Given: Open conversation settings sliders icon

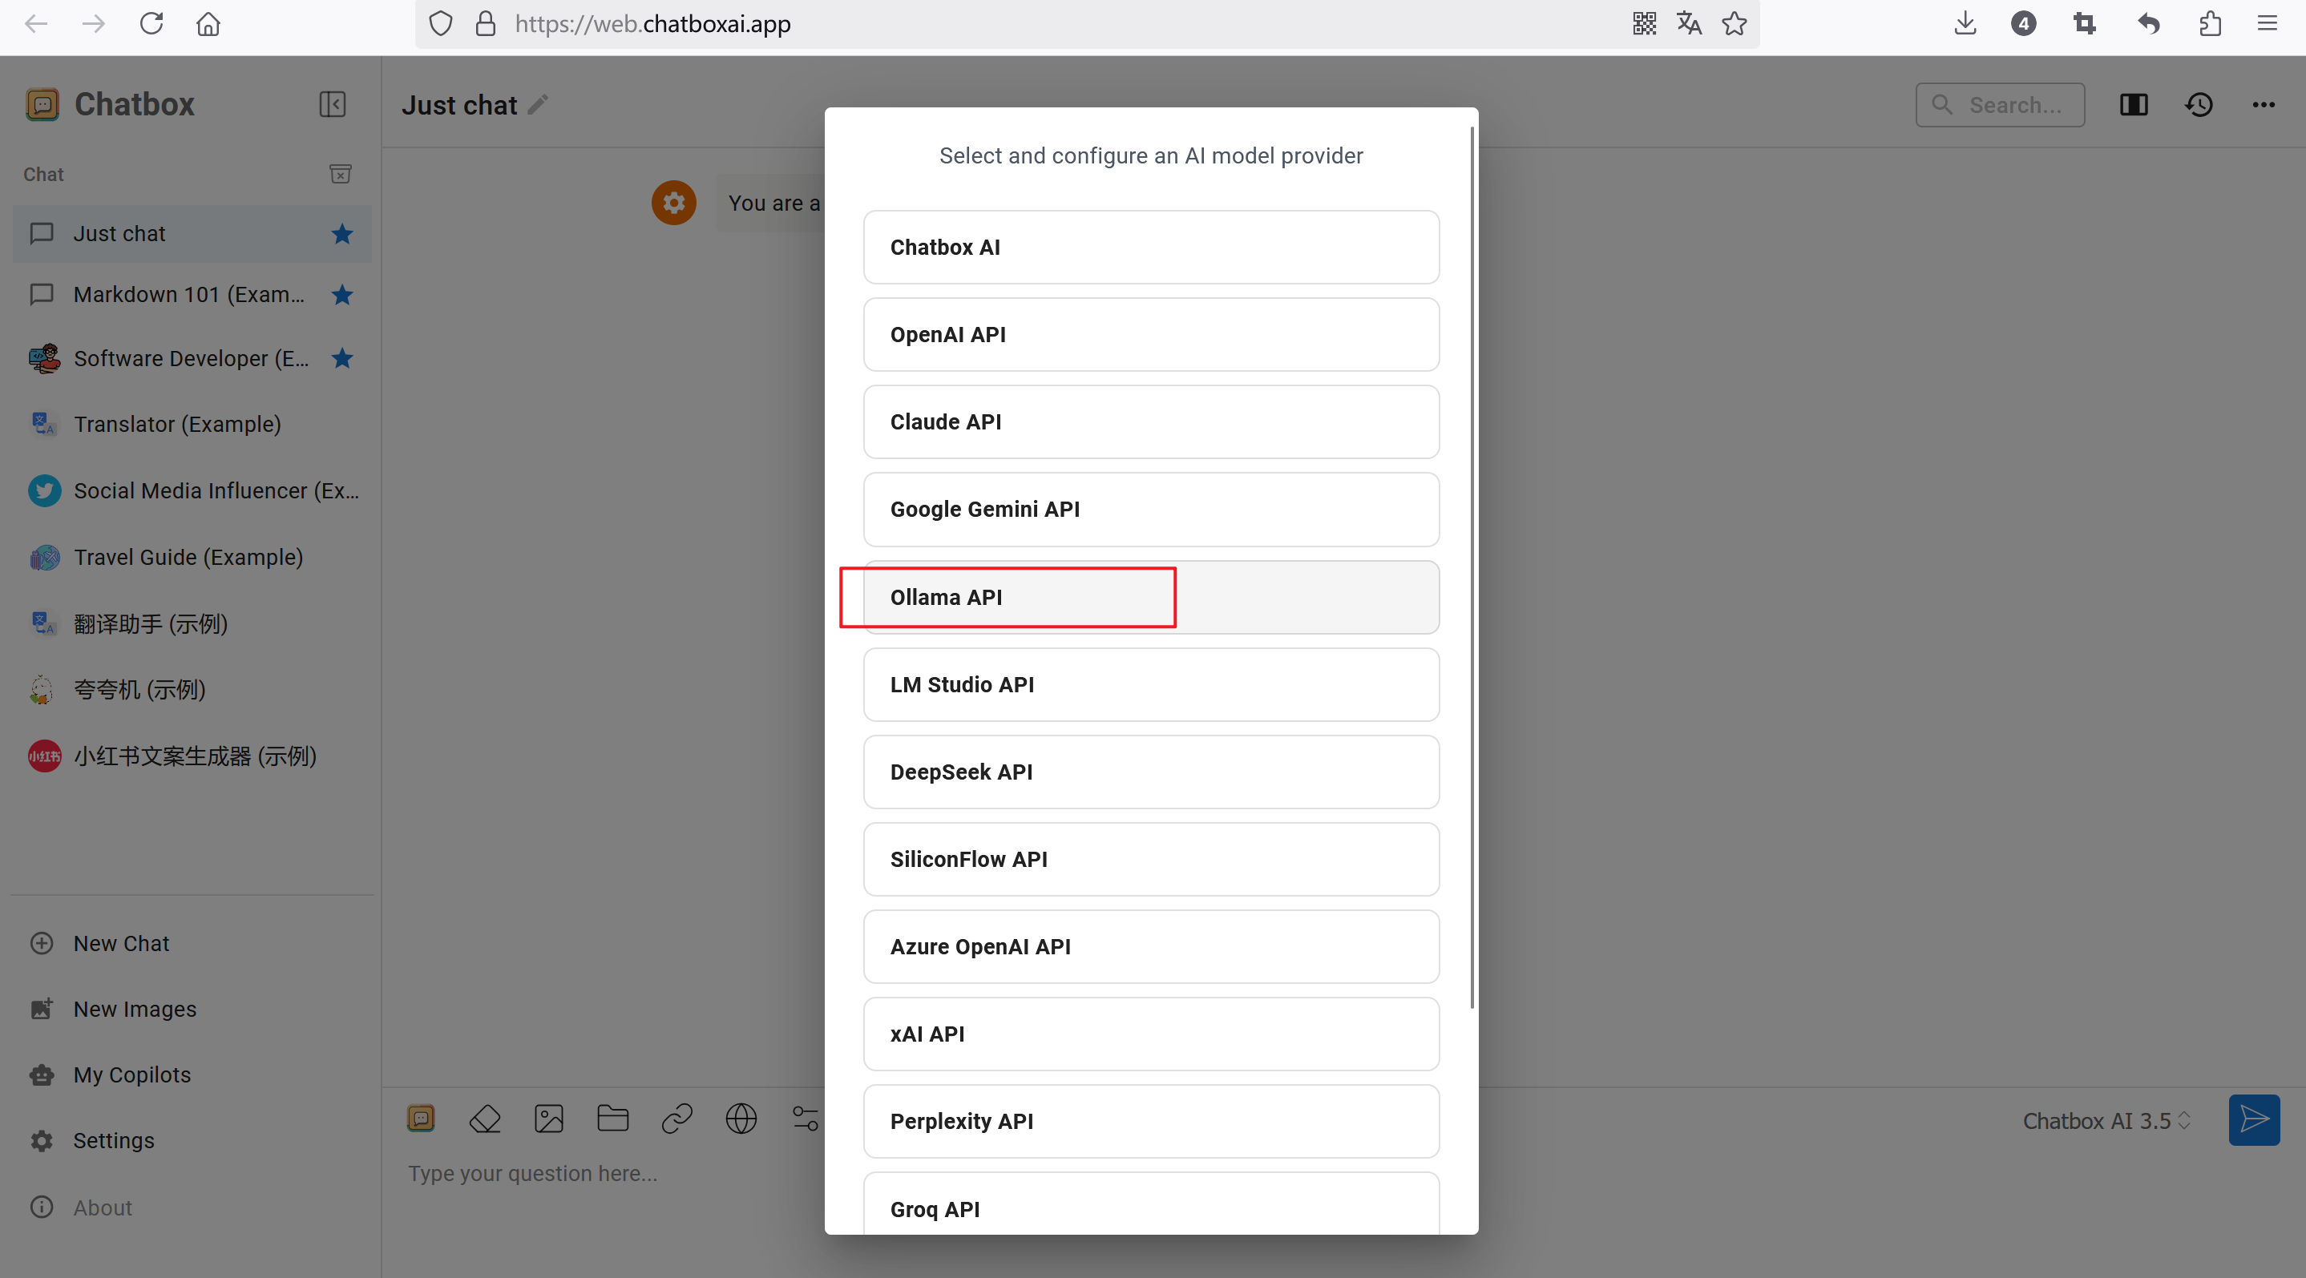Looking at the screenshot, I should (x=805, y=1119).
